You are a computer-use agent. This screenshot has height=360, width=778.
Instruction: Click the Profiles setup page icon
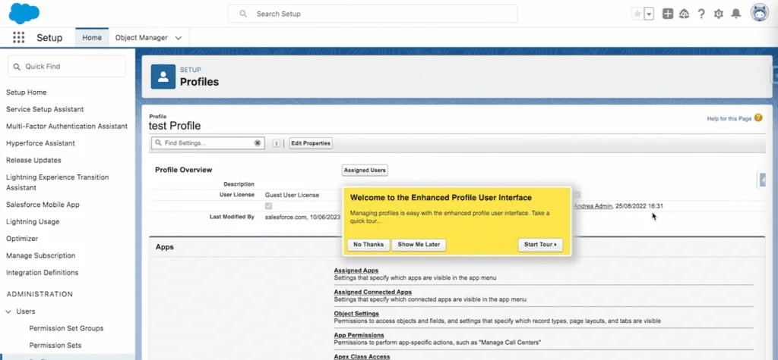tap(163, 77)
